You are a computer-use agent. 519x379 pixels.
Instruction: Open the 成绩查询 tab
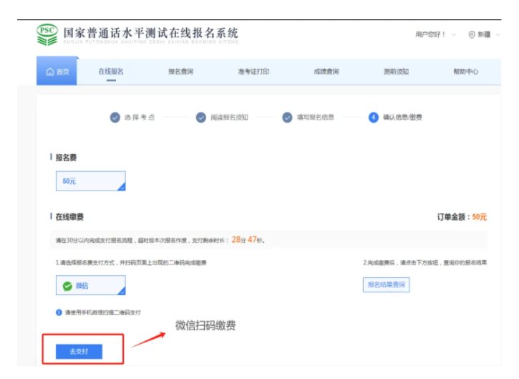click(326, 72)
